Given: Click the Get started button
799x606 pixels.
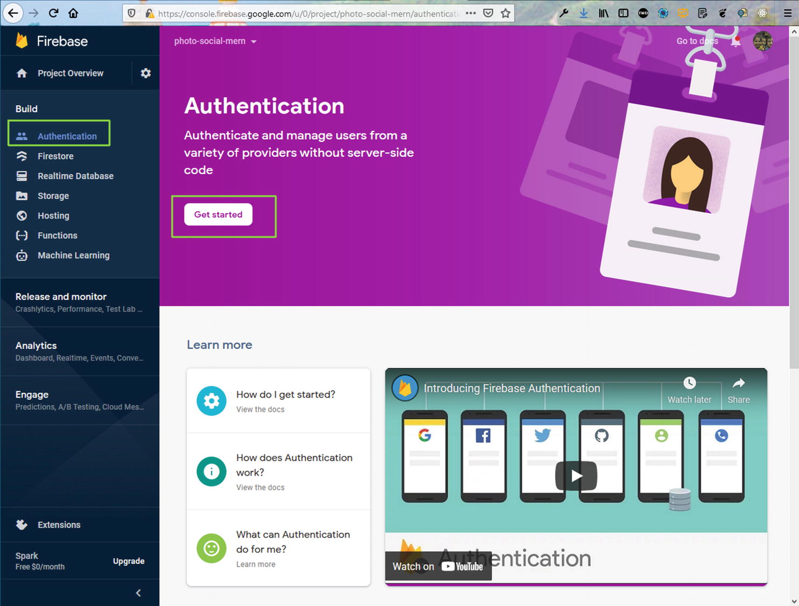Looking at the screenshot, I should click(218, 214).
